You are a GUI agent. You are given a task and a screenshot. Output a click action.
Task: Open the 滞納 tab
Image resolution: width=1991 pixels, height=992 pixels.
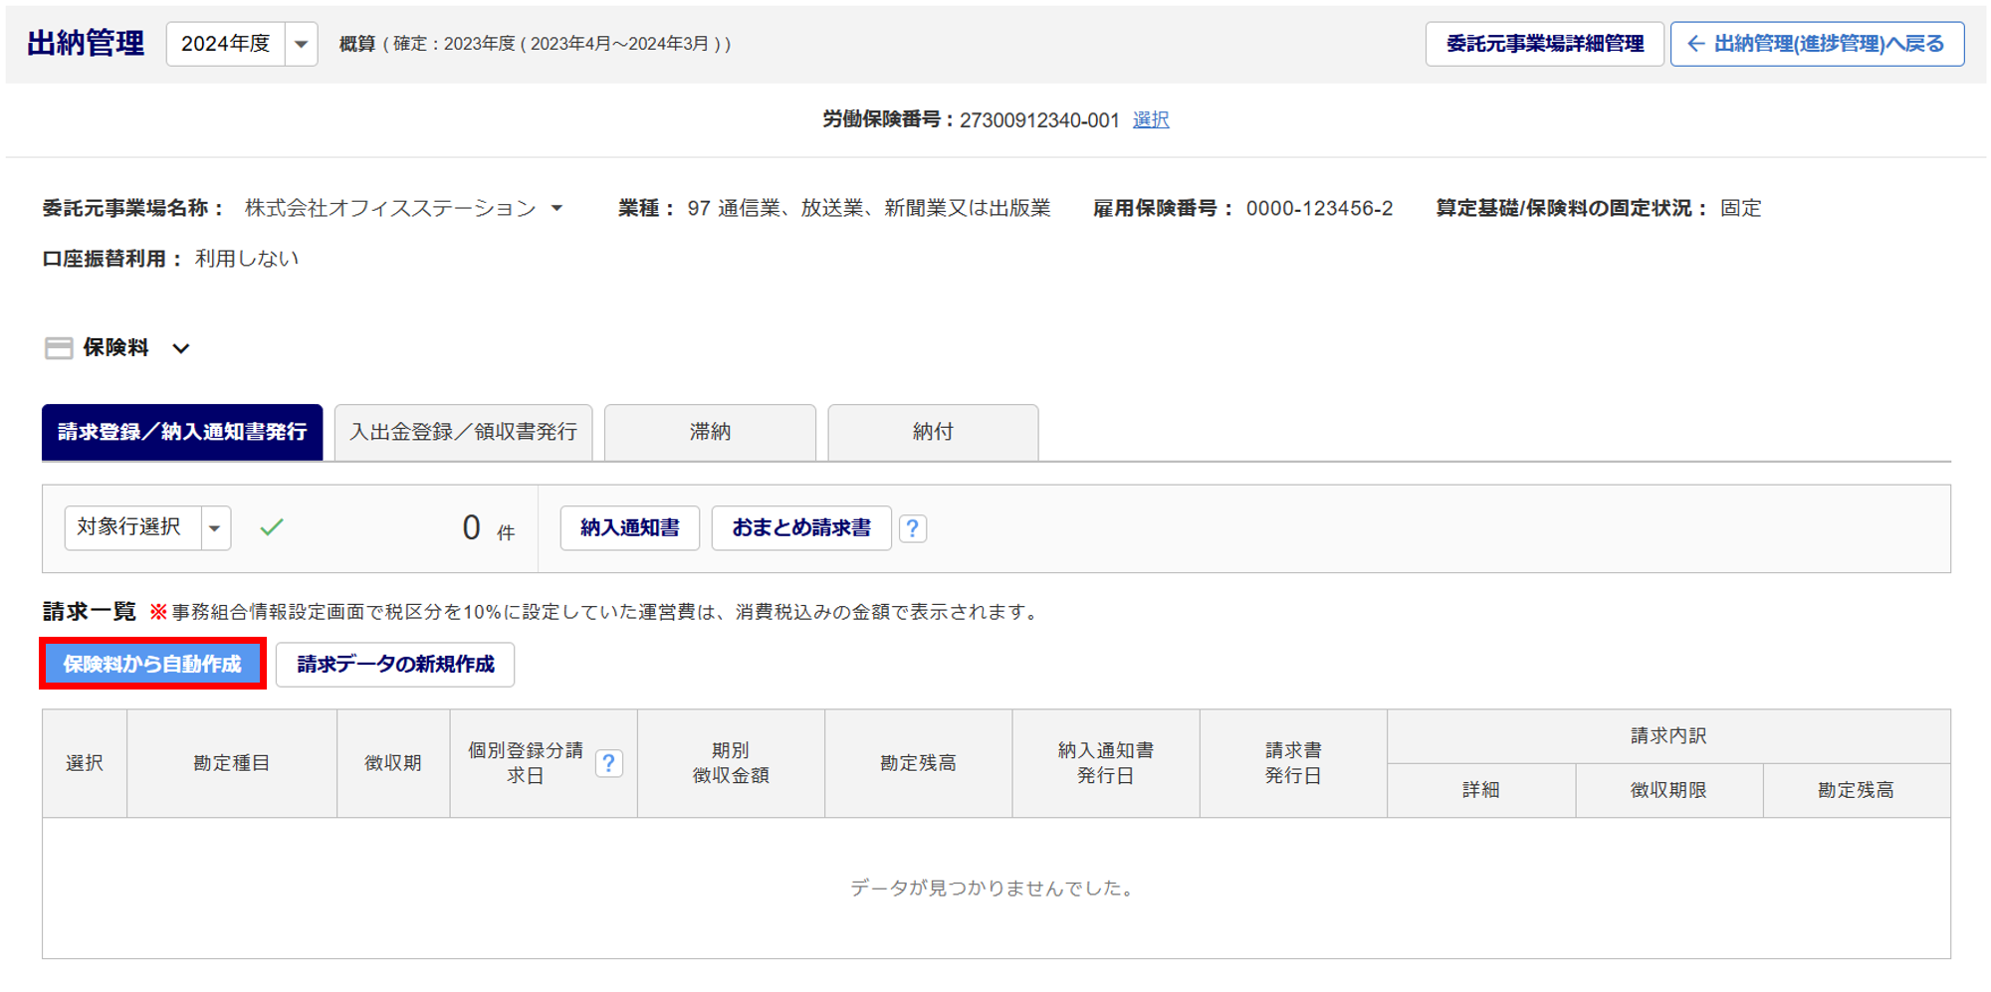(710, 432)
